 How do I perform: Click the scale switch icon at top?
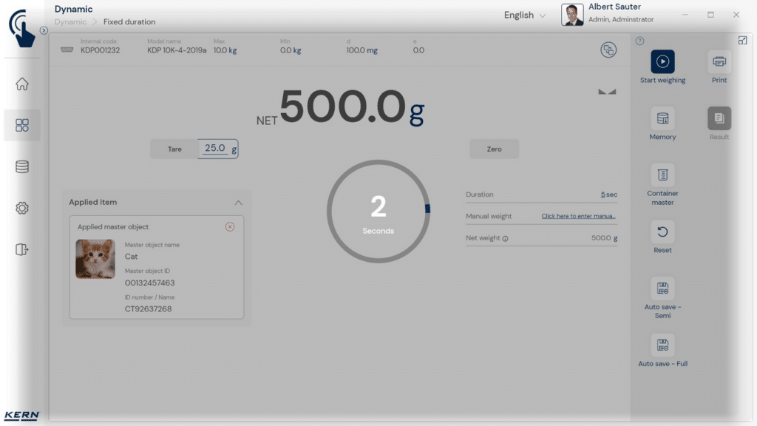pyautogui.click(x=608, y=50)
